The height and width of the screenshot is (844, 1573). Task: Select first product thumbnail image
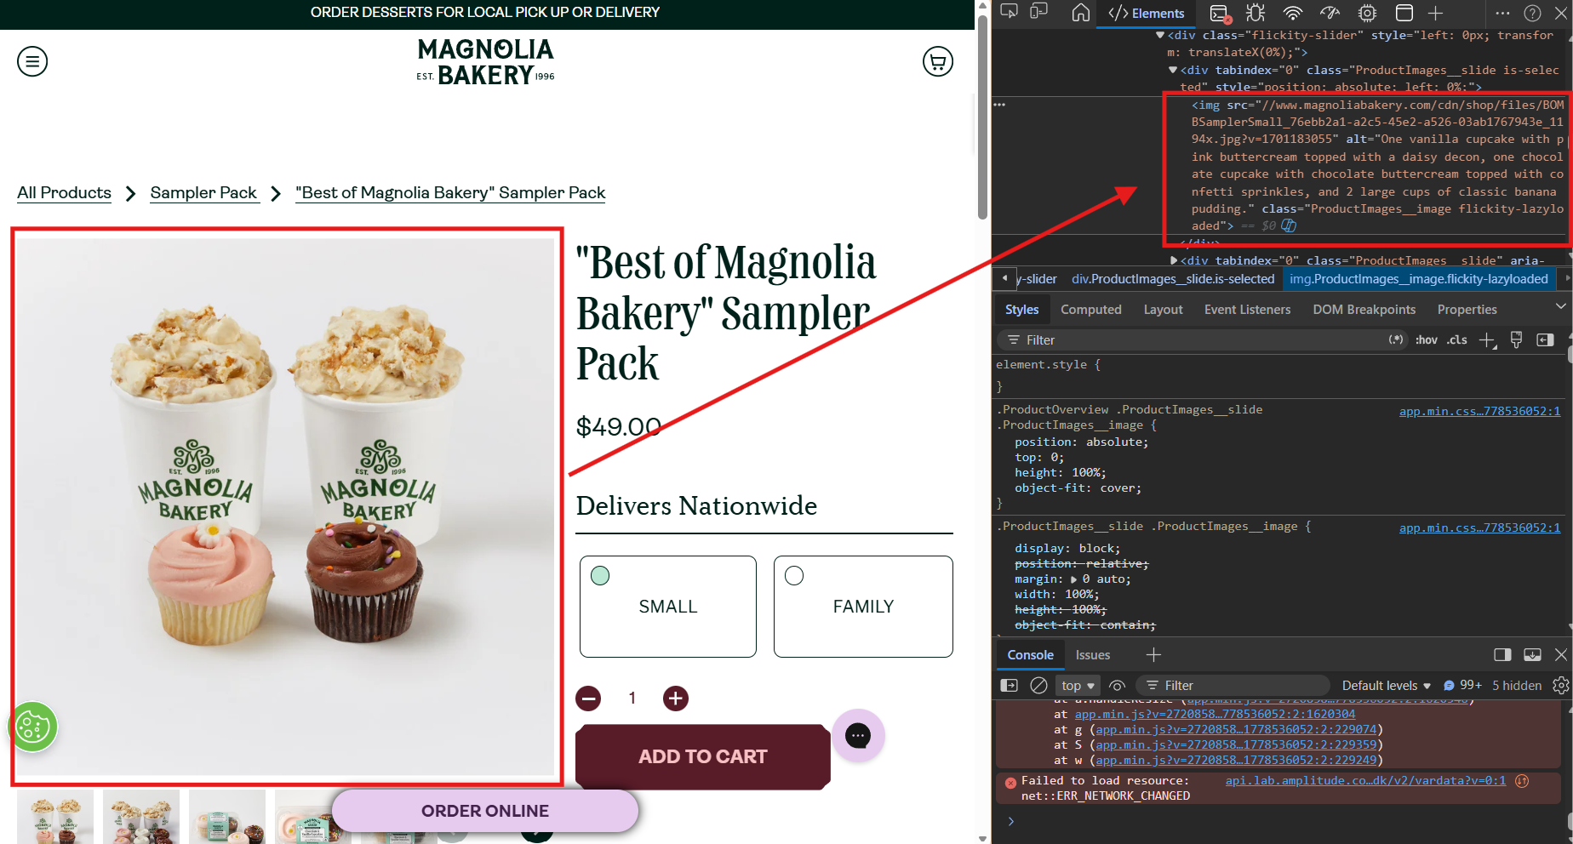pos(55,817)
